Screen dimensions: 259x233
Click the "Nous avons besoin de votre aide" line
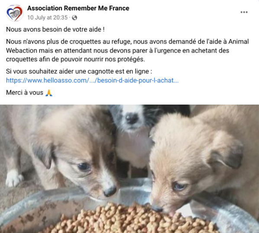click(55, 30)
